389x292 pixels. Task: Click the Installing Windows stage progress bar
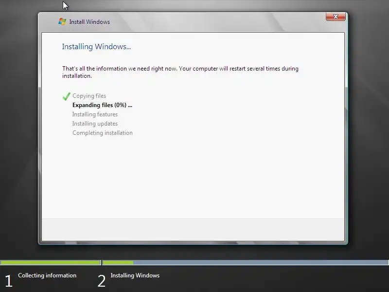[246, 262]
